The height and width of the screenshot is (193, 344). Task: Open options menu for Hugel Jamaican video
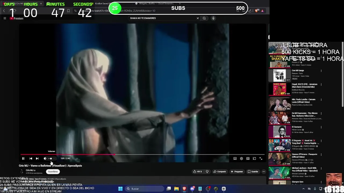click(x=321, y=85)
